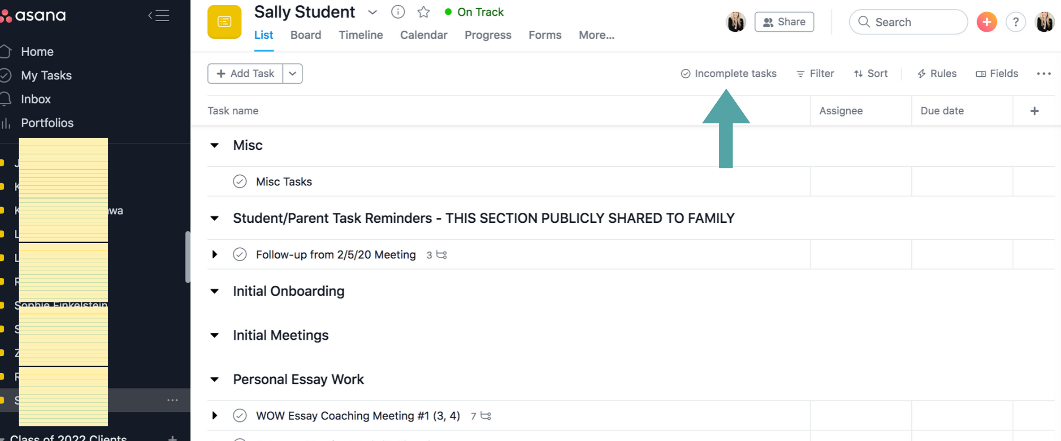Star the Sally Student project
Screen dimensions: 1061x441
tap(423, 12)
